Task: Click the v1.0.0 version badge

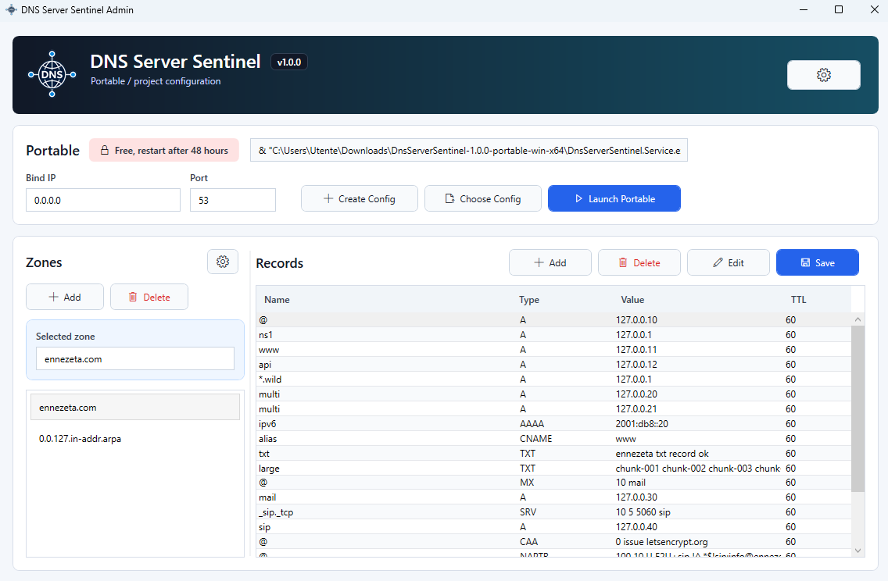Action: (x=288, y=62)
